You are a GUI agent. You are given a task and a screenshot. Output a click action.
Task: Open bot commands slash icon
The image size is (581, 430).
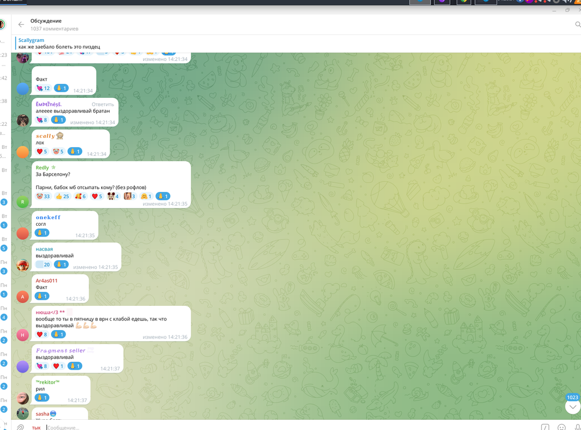point(545,427)
